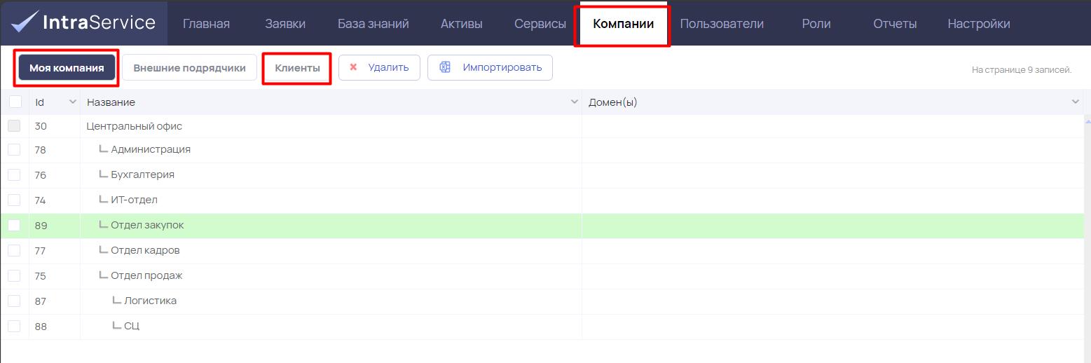The width and height of the screenshot is (1091, 363).
Task: Select the Моя компания button
Action: pos(67,68)
